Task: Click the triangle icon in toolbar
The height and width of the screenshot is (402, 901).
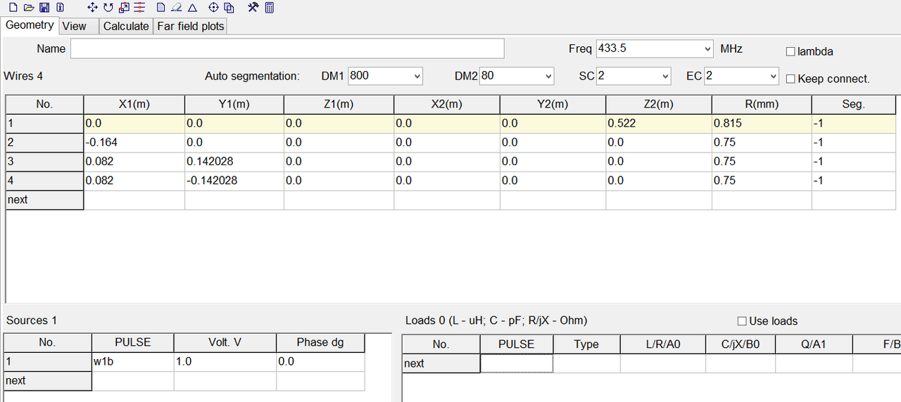Action: click(192, 8)
